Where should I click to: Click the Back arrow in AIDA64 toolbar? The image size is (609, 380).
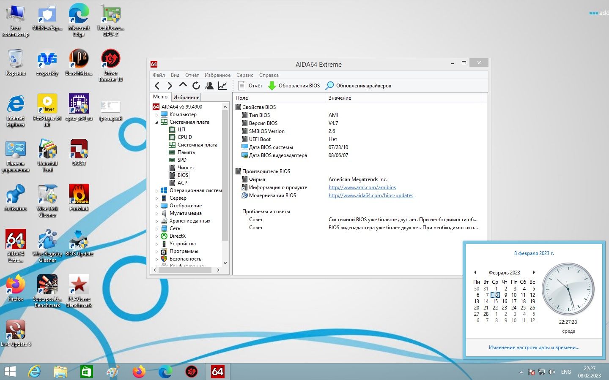[x=157, y=86]
